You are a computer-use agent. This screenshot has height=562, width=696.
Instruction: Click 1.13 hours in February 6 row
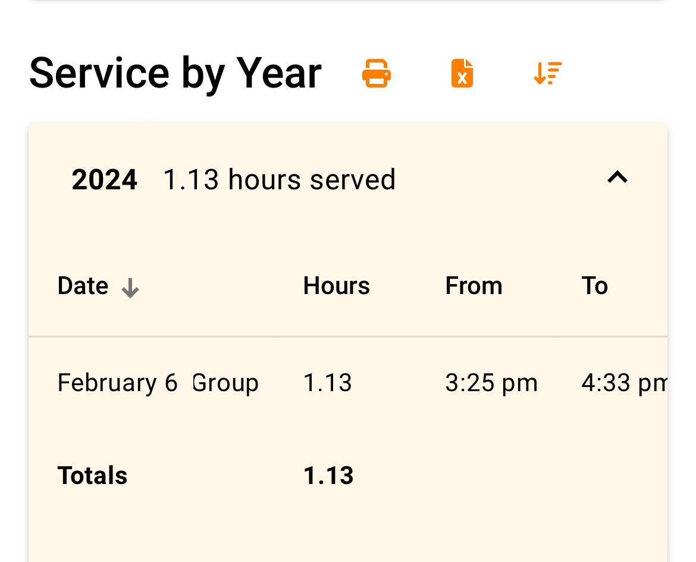pyautogui.click(x=327, y=383)
